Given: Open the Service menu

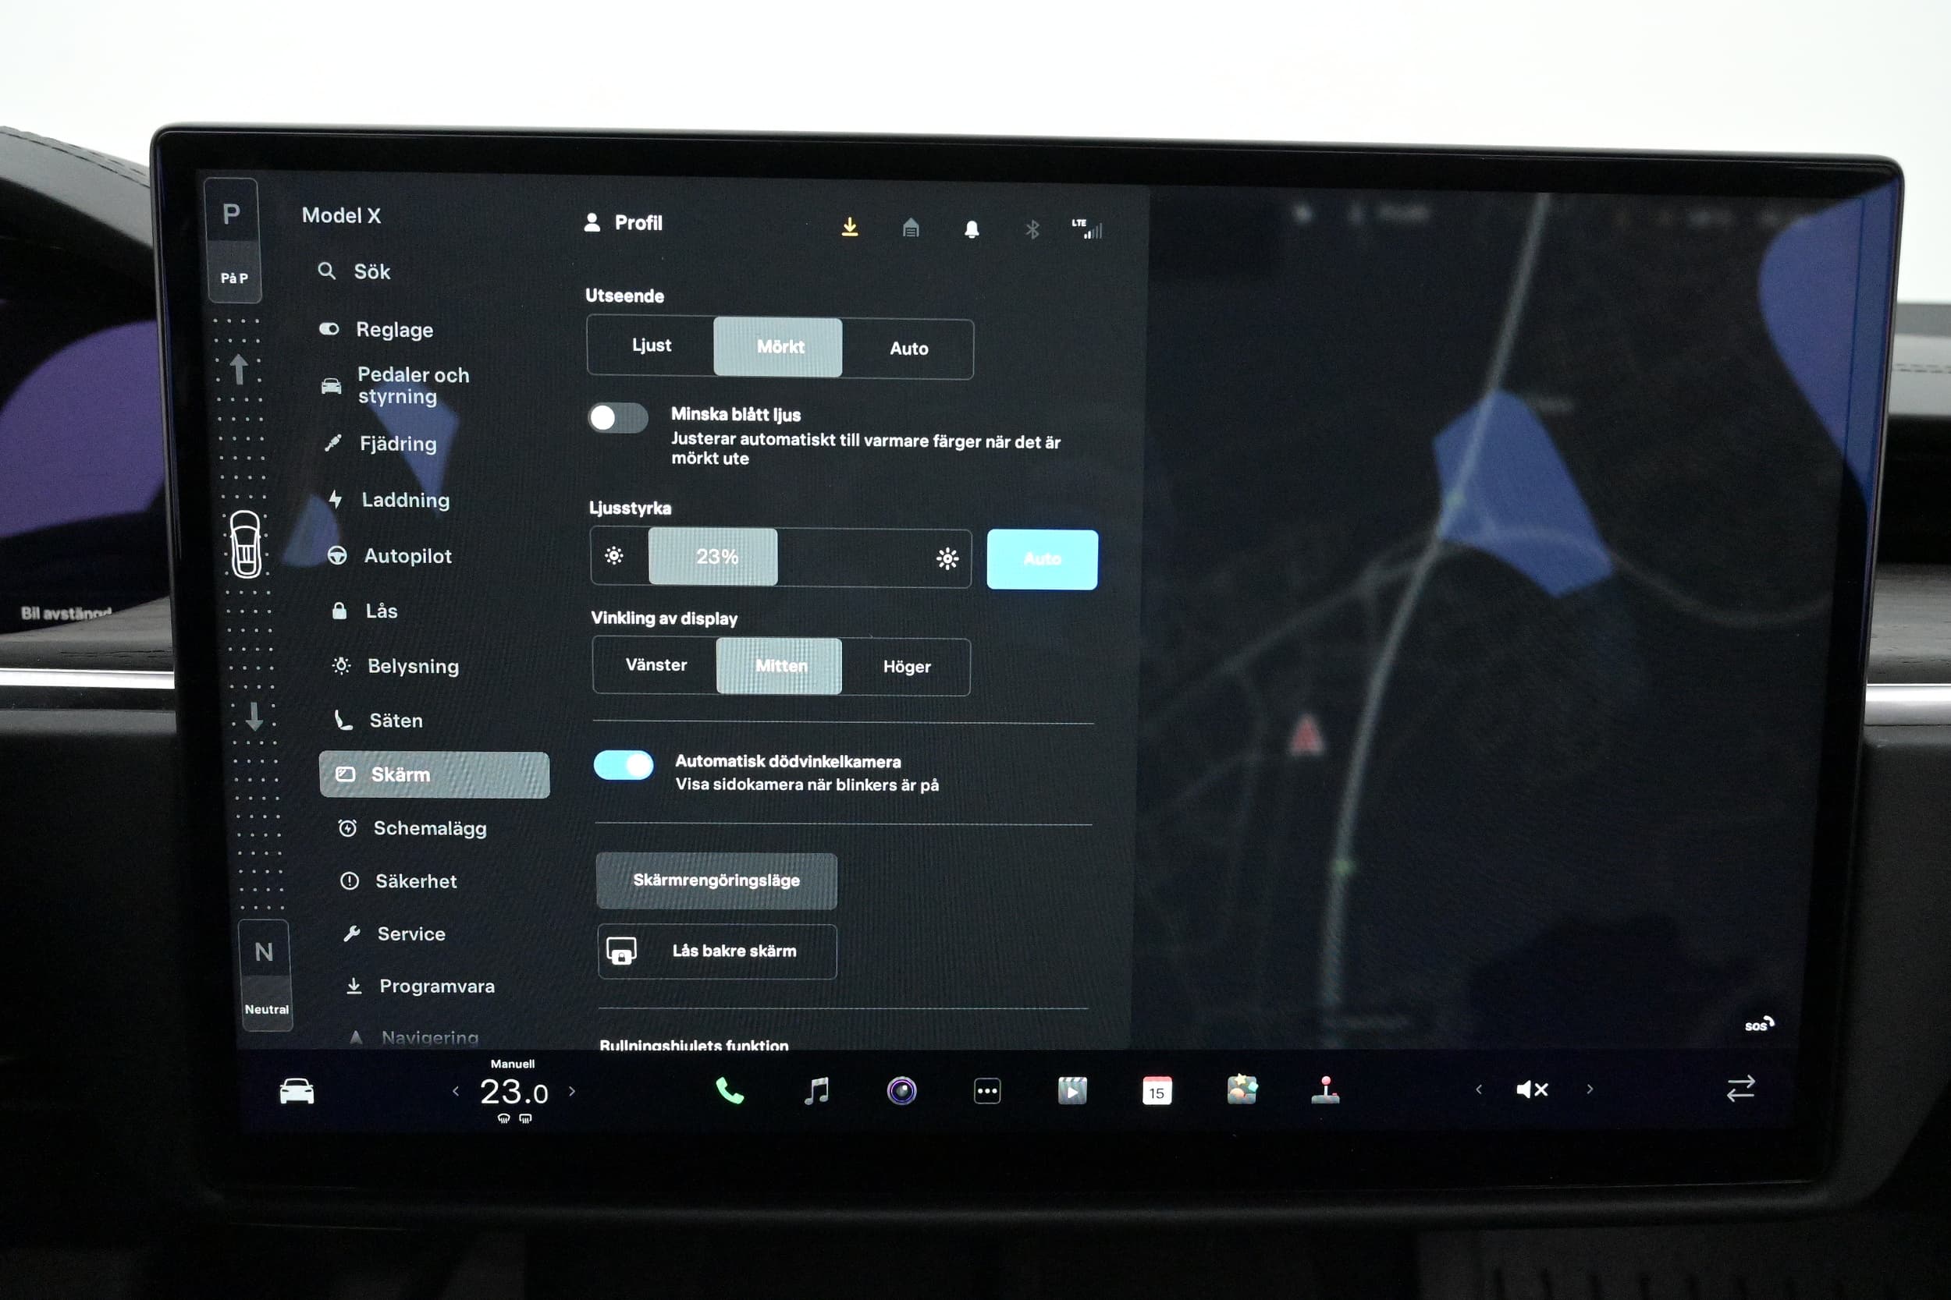Looking at the screenshot, I should pyautogui.click(x=395, y=934).
